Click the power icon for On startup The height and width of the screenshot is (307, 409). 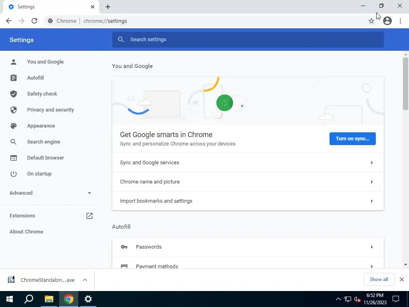14,174
